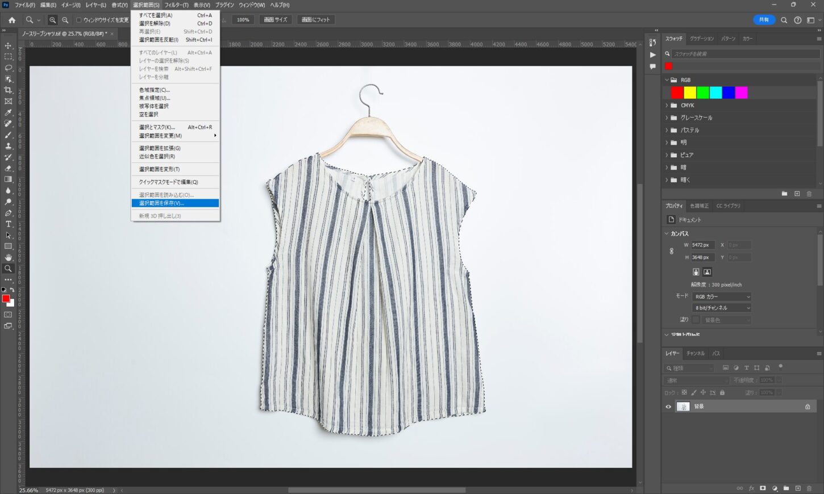The image size is (824, 494).
Task: Select the Move tool
Action: (8, 45)
